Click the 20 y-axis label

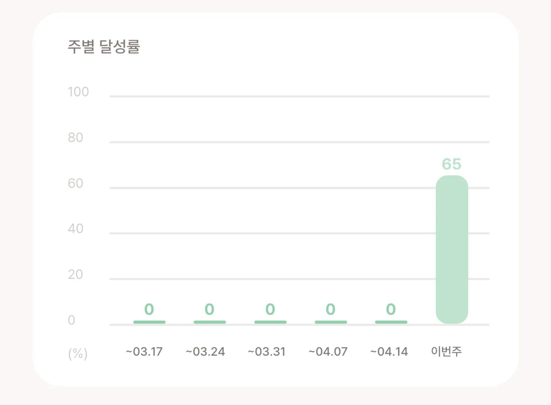(x=75, y=275)
